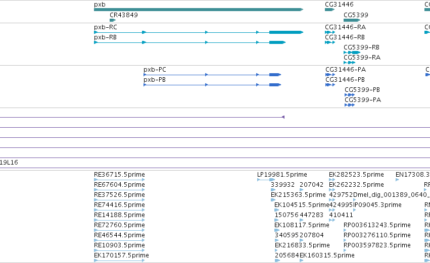This screenshot has width=430, height=263.
Task: Select the LP19981.5prime EST label
Action: (282, 175)
